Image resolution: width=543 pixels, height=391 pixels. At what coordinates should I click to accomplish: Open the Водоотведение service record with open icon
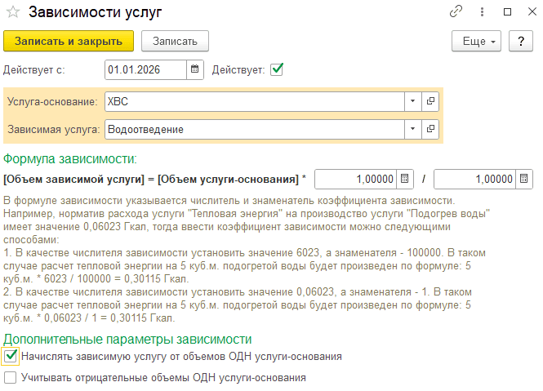click(430, 129)
